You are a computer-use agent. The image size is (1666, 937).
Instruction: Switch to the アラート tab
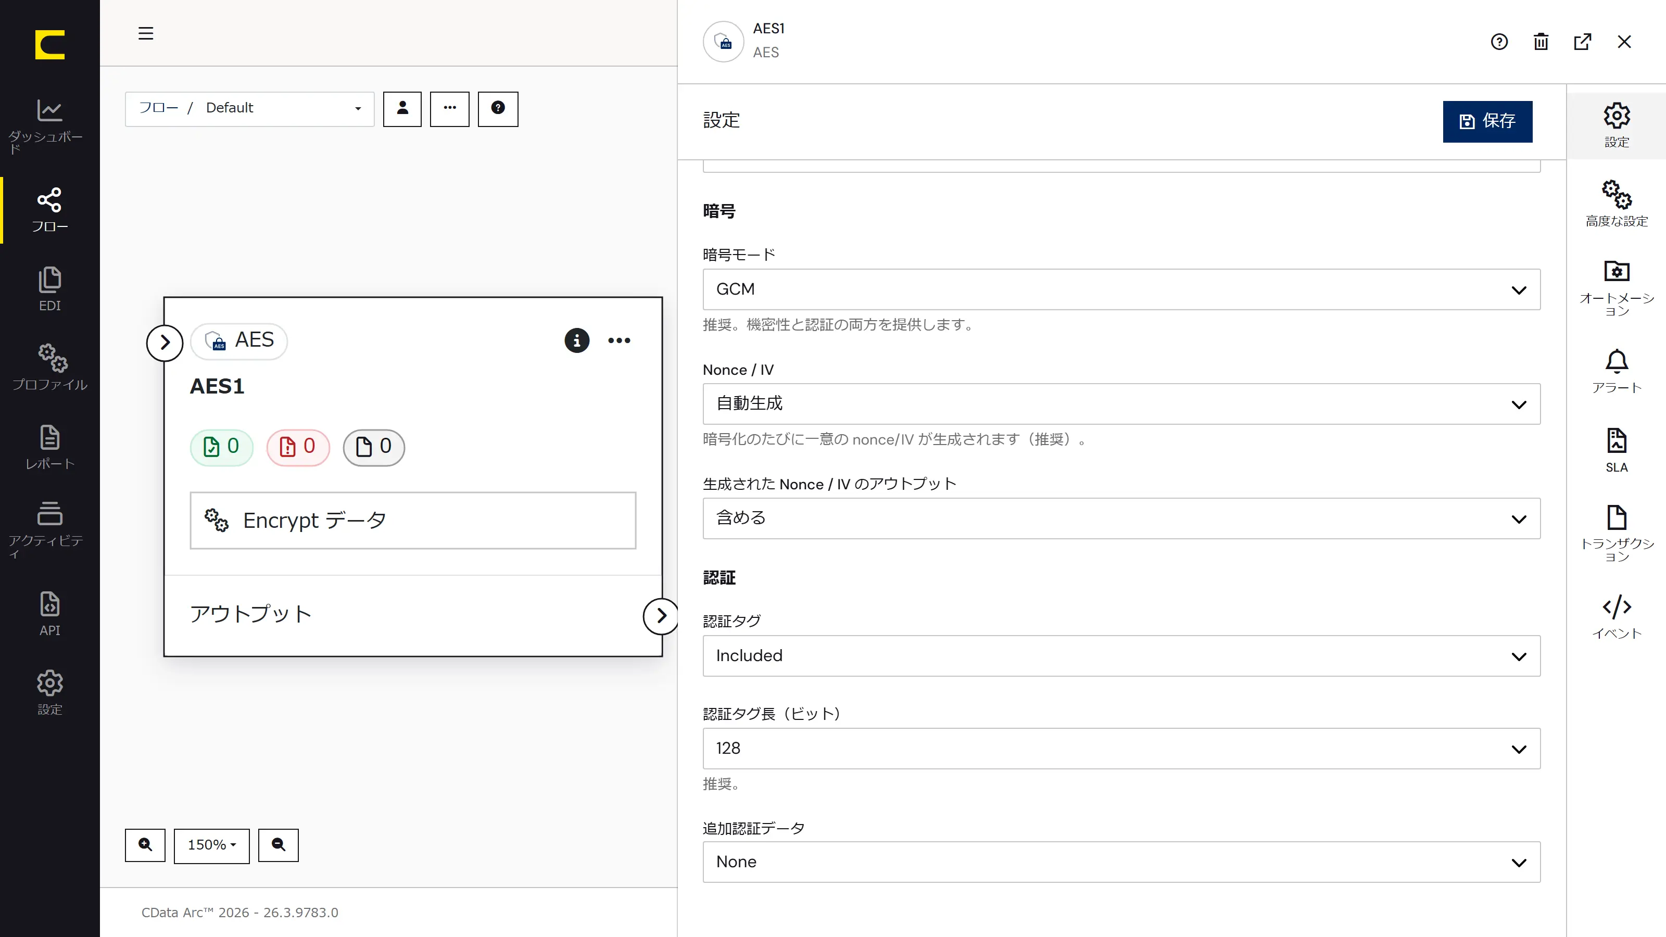tap(1616, 371)
